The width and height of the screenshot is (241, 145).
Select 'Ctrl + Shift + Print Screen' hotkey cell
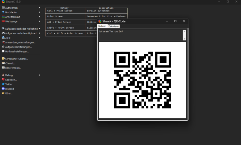[x=65, y=33]
